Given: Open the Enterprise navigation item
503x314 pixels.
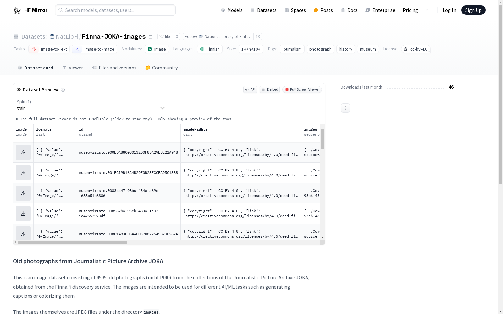Looking at the screenshot, I should click(x=380, y=10).
